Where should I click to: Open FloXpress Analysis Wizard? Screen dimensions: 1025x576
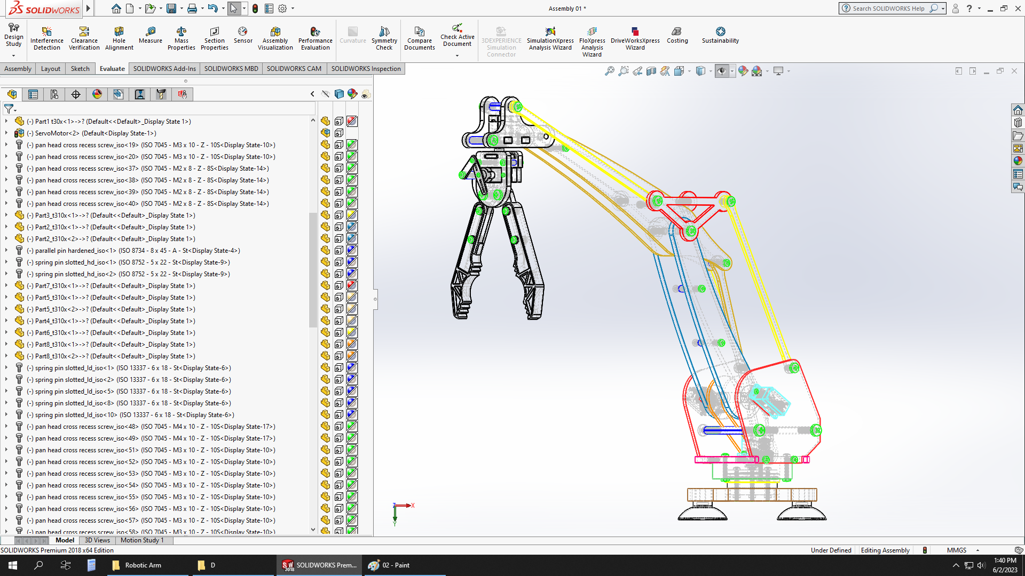click(592, 42)
